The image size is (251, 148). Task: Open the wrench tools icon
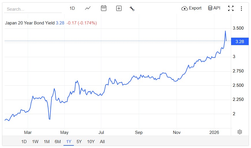point(132,8)
